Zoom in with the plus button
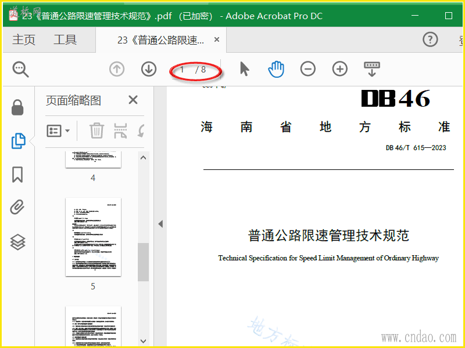The width and height of the screenshot is (465, 348). point(340,69)
